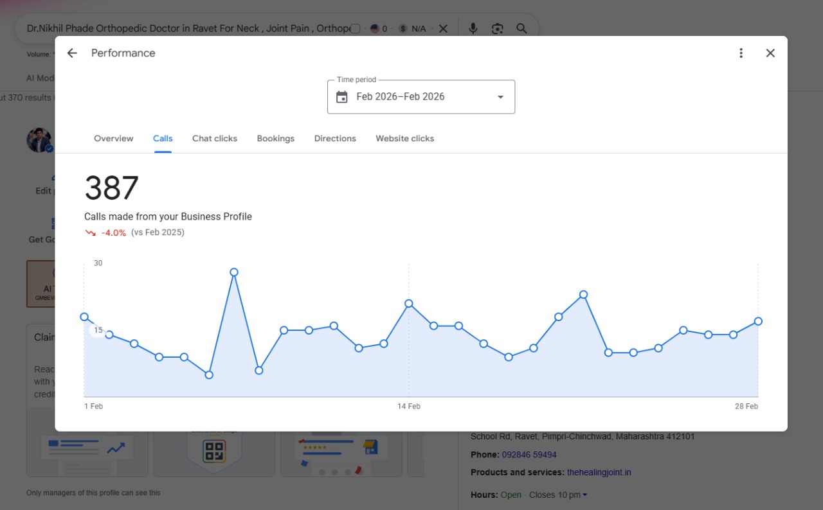Go back with the Performance arrow
Screen dimensions: 823x510
72,53
